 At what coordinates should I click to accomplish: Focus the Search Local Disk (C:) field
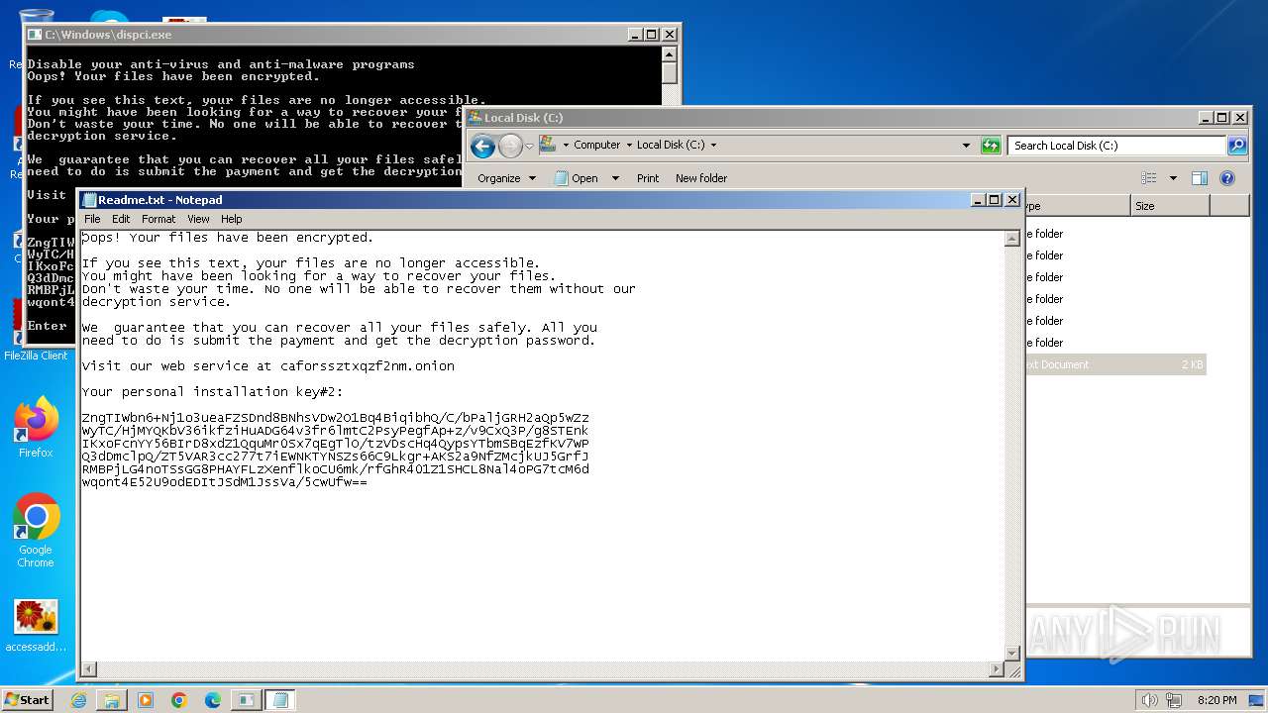point(1117,146)
